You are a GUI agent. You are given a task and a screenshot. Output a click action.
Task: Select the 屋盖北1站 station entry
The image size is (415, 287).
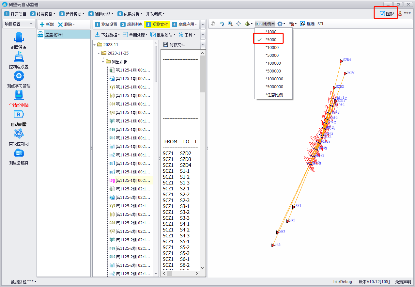click(x=54, y=34)
